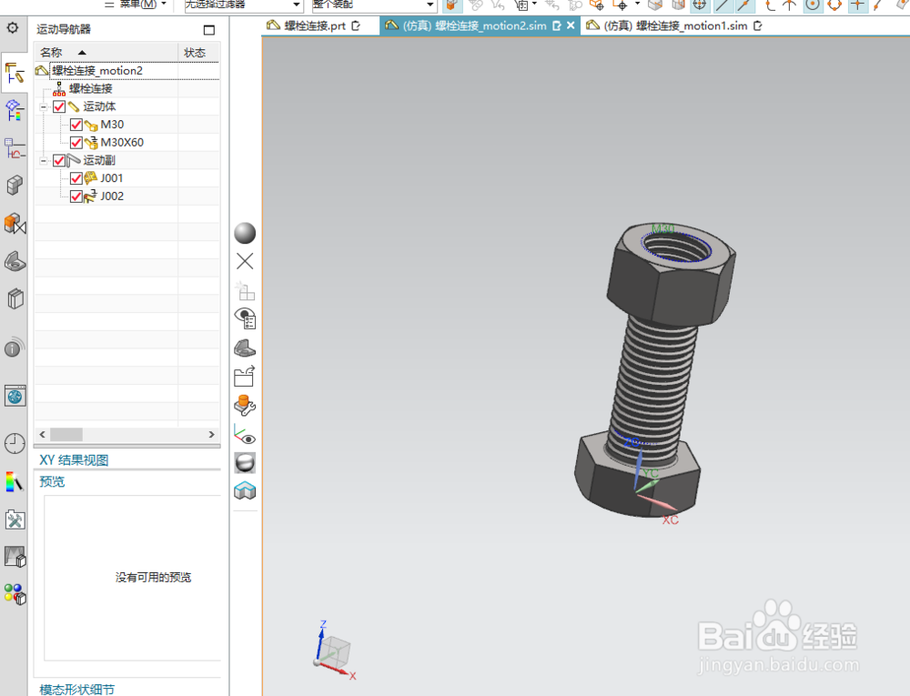Click the eye with checklist icon
This screenshot has width=910, height=696.
coord(245,318)
